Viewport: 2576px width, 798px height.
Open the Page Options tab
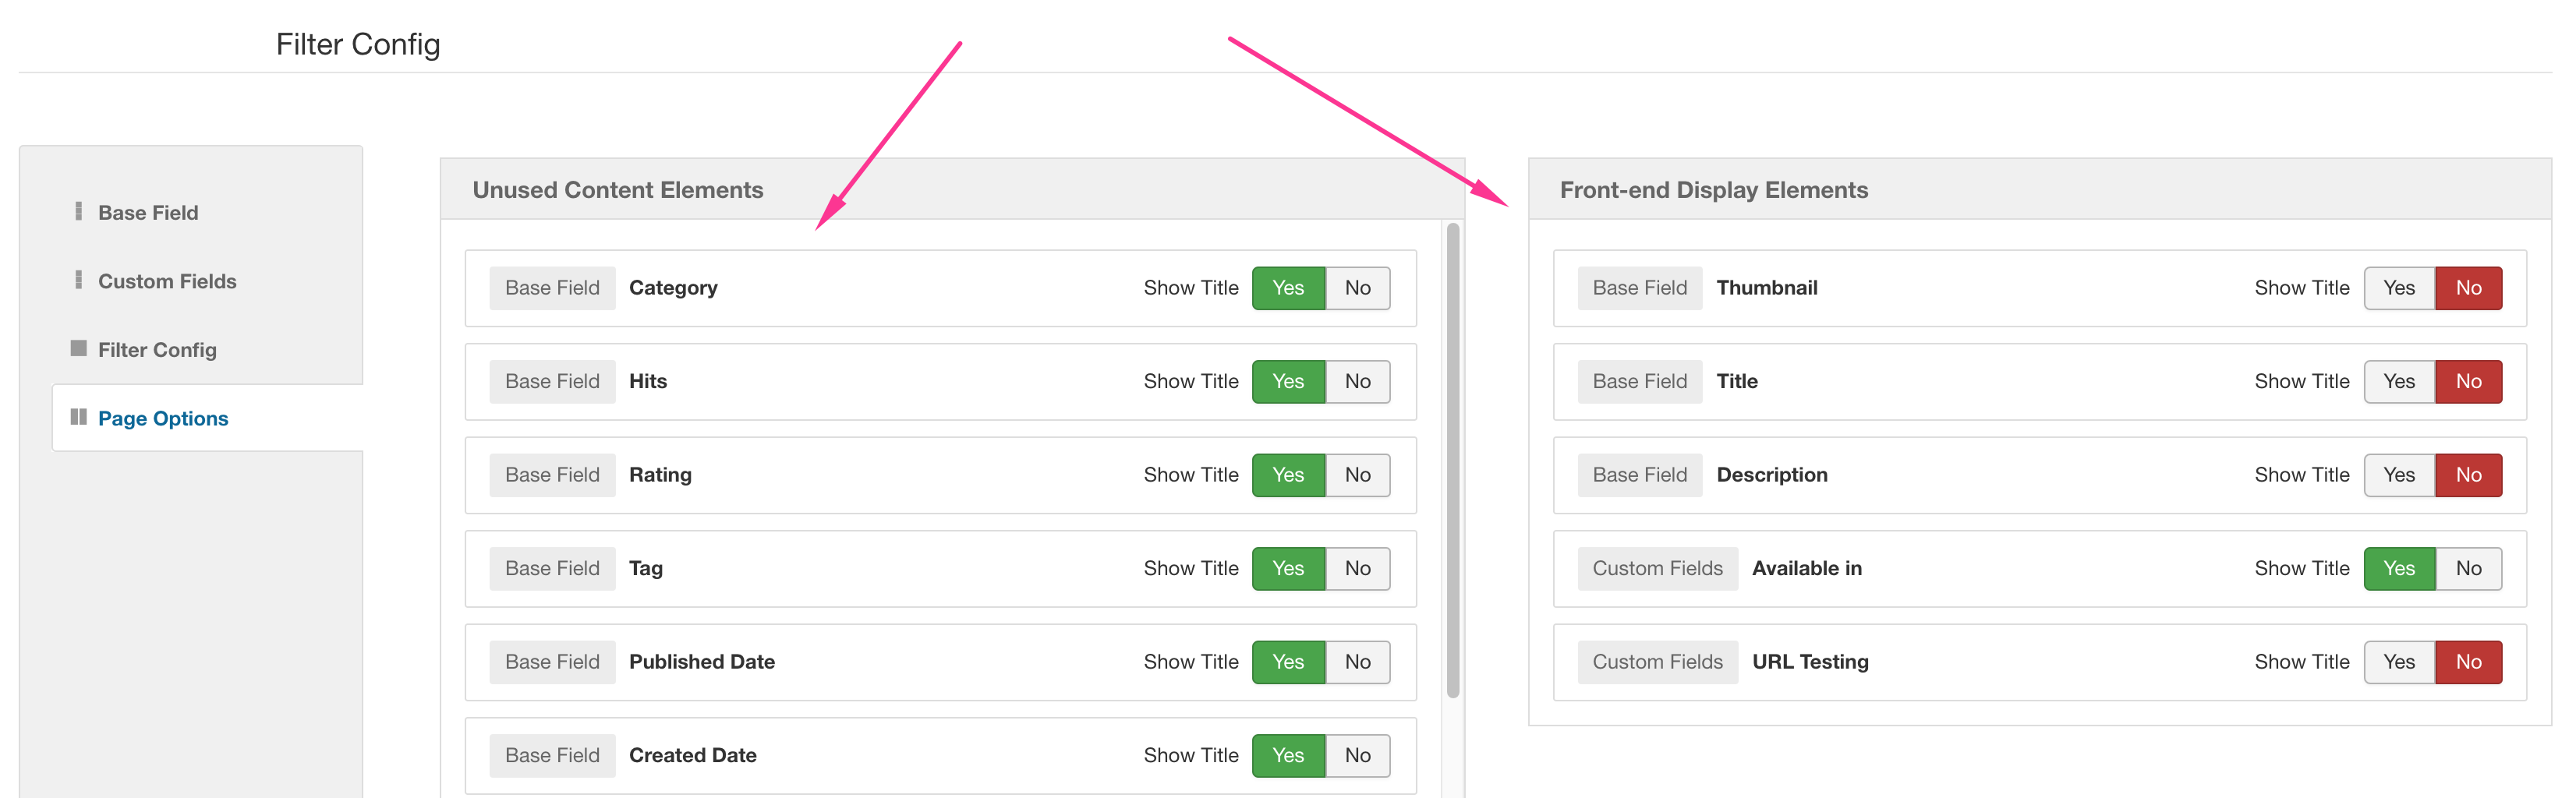pos(163,418)
